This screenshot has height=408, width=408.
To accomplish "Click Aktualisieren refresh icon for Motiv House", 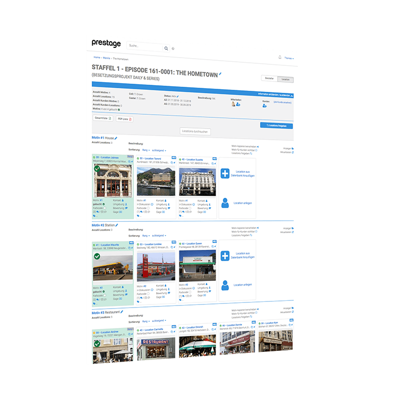I will point(293,152).
